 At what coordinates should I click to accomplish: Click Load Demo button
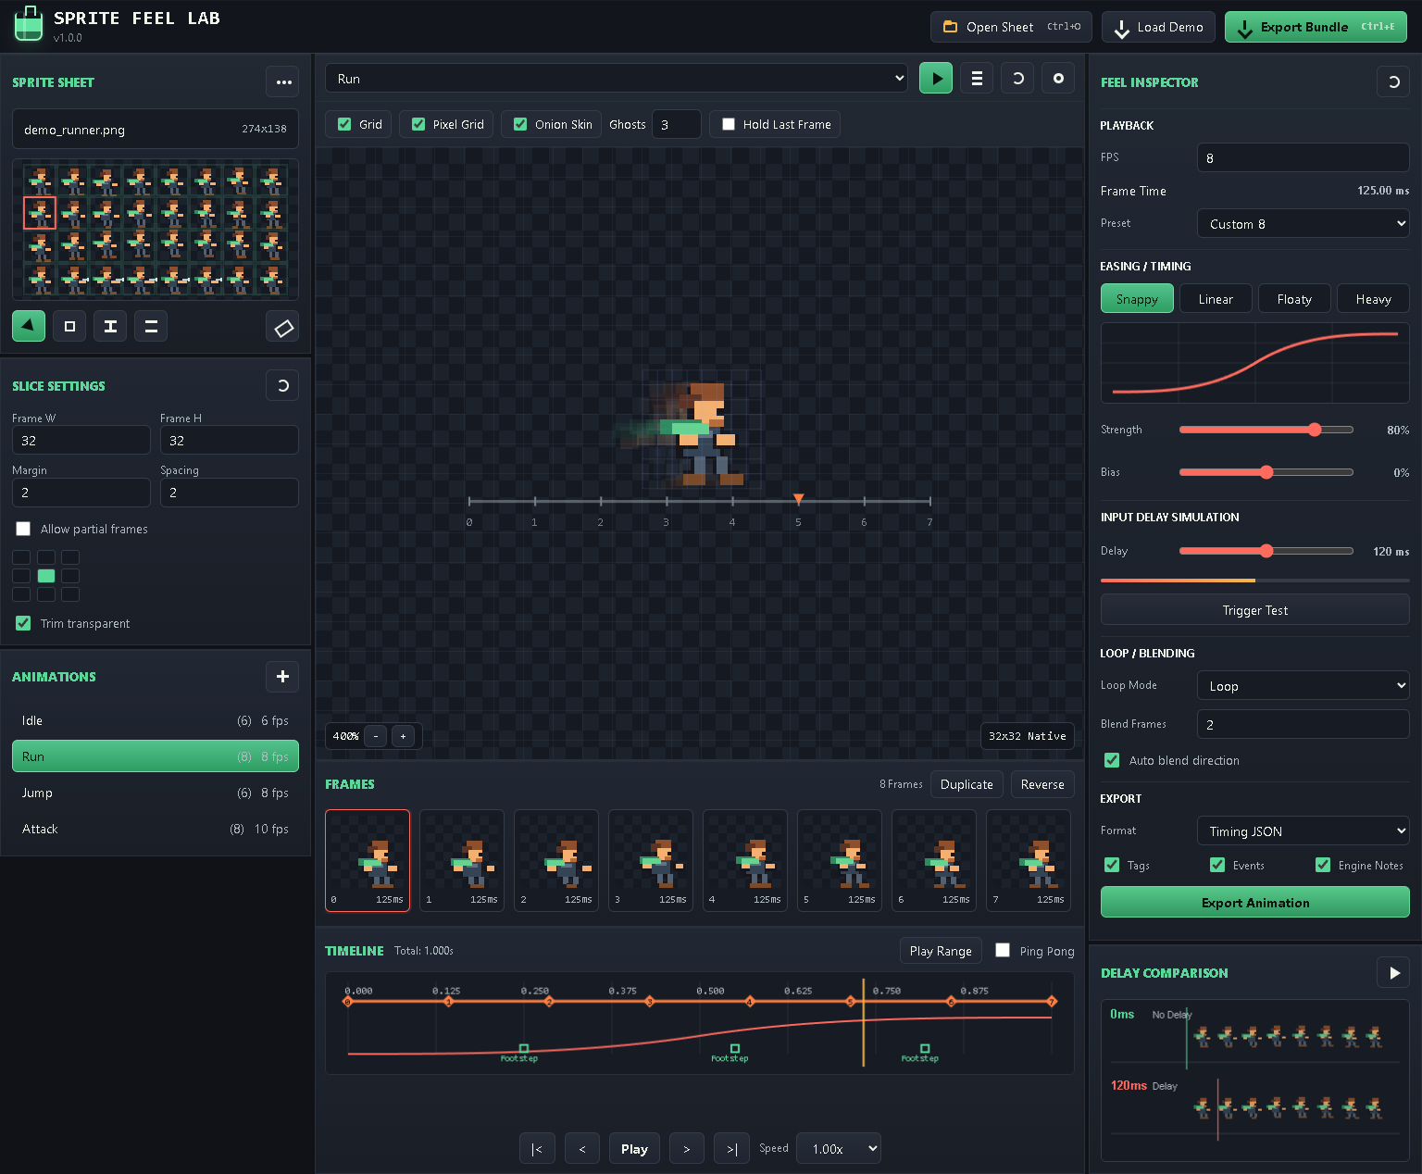pos(1160,27)
